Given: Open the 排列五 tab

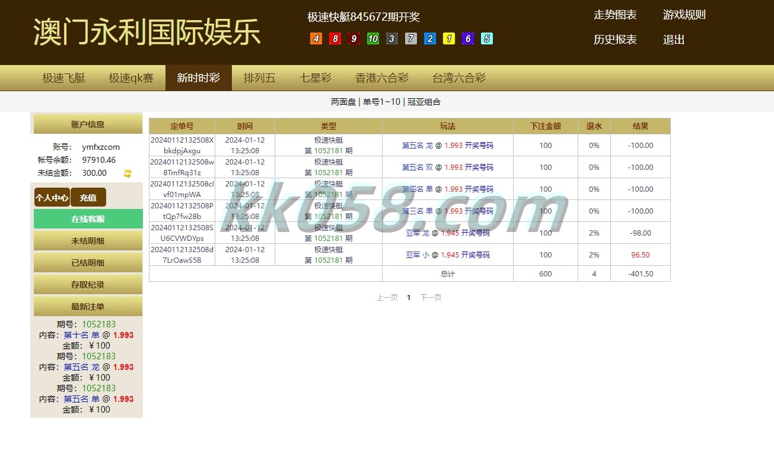Looking at the screenshot, I should [260, 78].
